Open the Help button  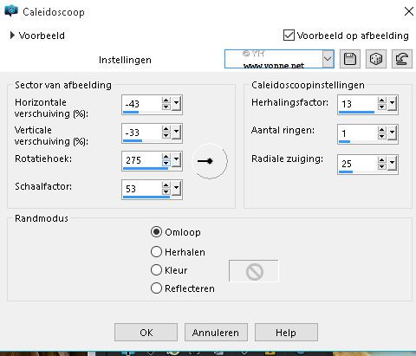(x=286, y=333)
